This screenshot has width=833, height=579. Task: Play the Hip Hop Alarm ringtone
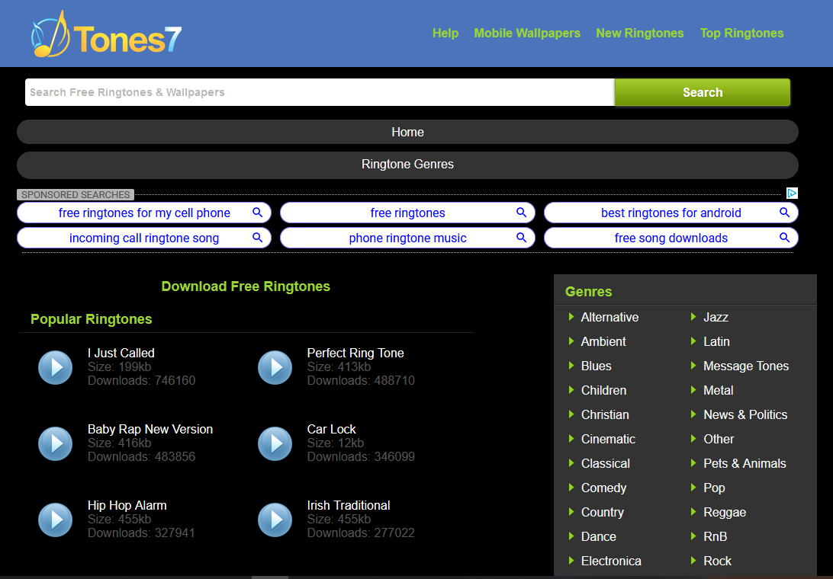55,520
